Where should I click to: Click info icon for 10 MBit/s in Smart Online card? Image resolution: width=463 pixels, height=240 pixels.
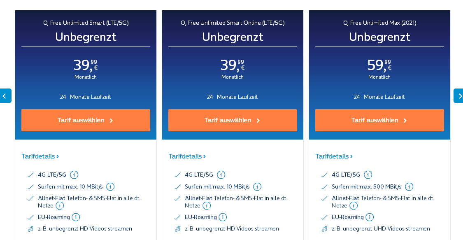257,186
